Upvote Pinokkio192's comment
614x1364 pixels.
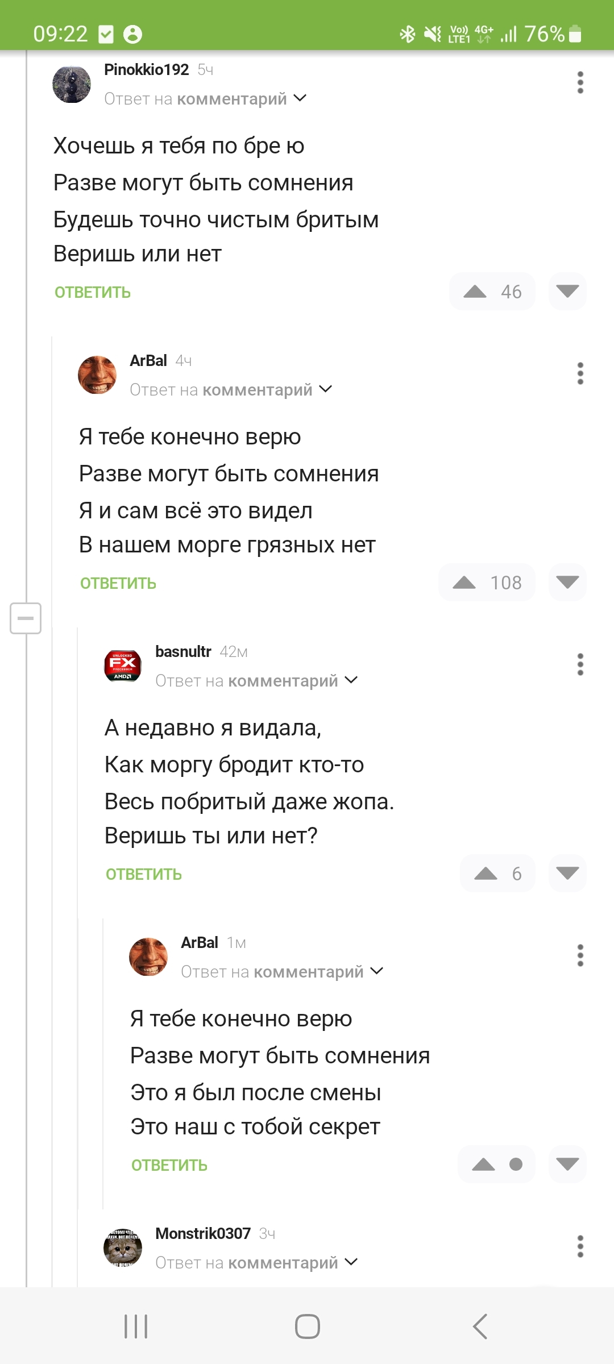click(475, 292)
